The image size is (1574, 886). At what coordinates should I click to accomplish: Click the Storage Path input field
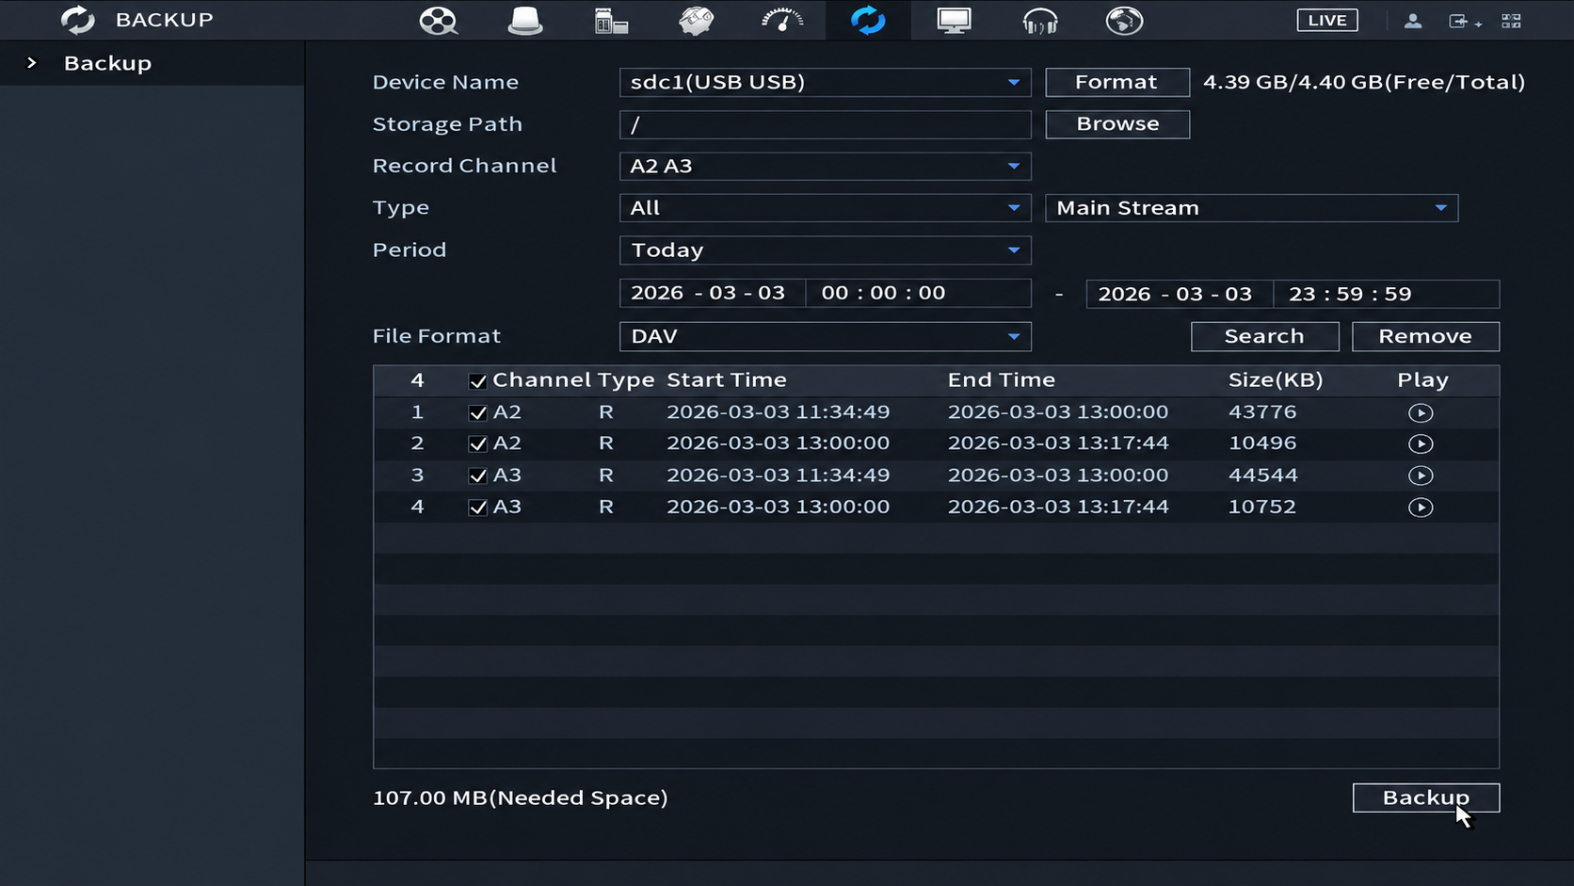[825, 124]
